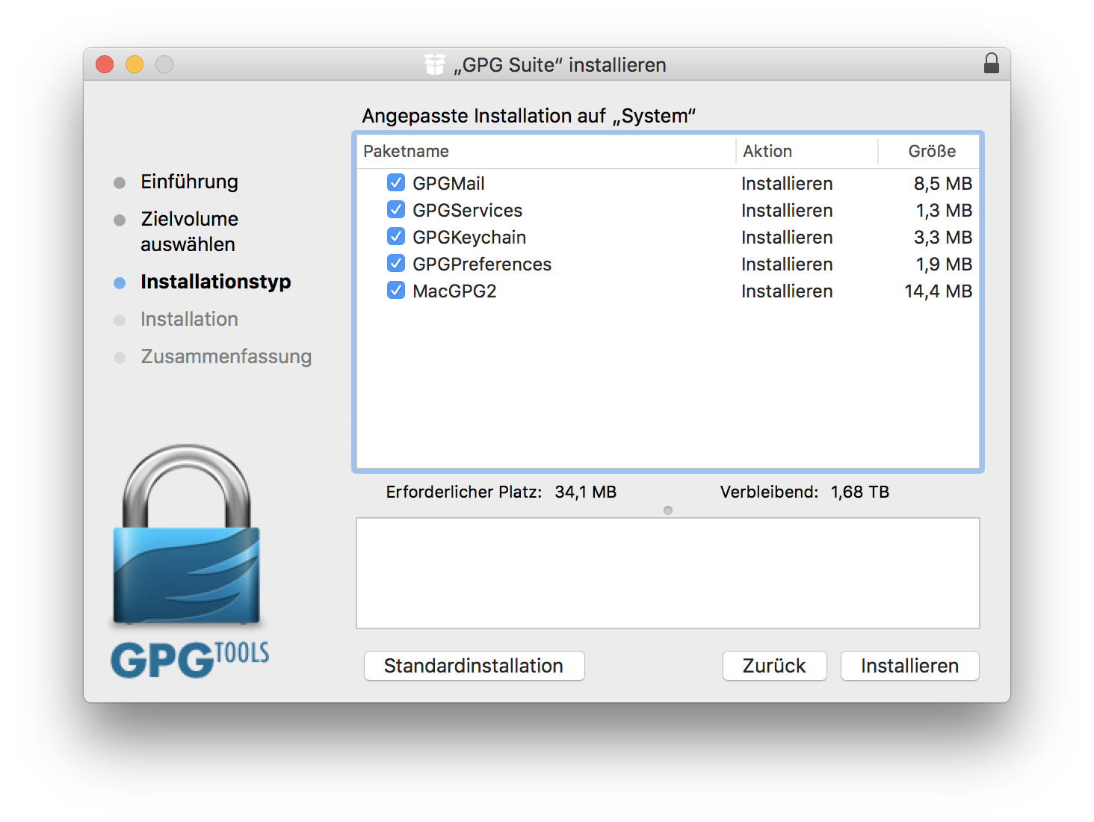Click the Angepasste Installation auf System heading
The width and height of the screenshot is (1094, 822).
coord(529,116)
